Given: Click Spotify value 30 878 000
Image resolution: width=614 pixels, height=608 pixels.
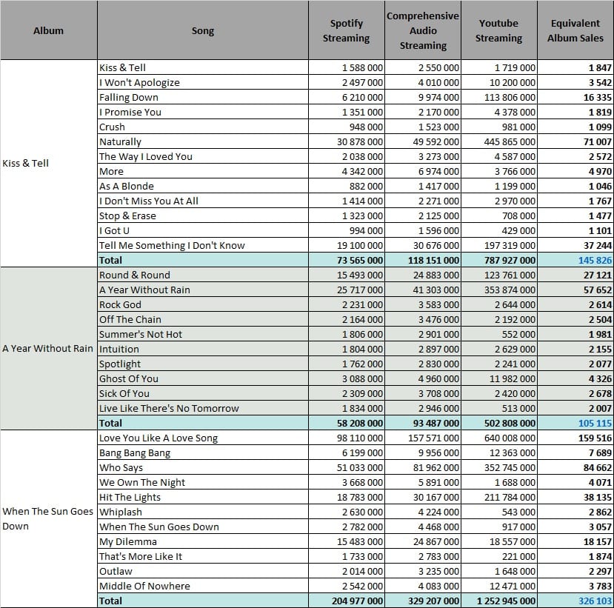Looking at the screenshot, I should [x=347, y=141].
